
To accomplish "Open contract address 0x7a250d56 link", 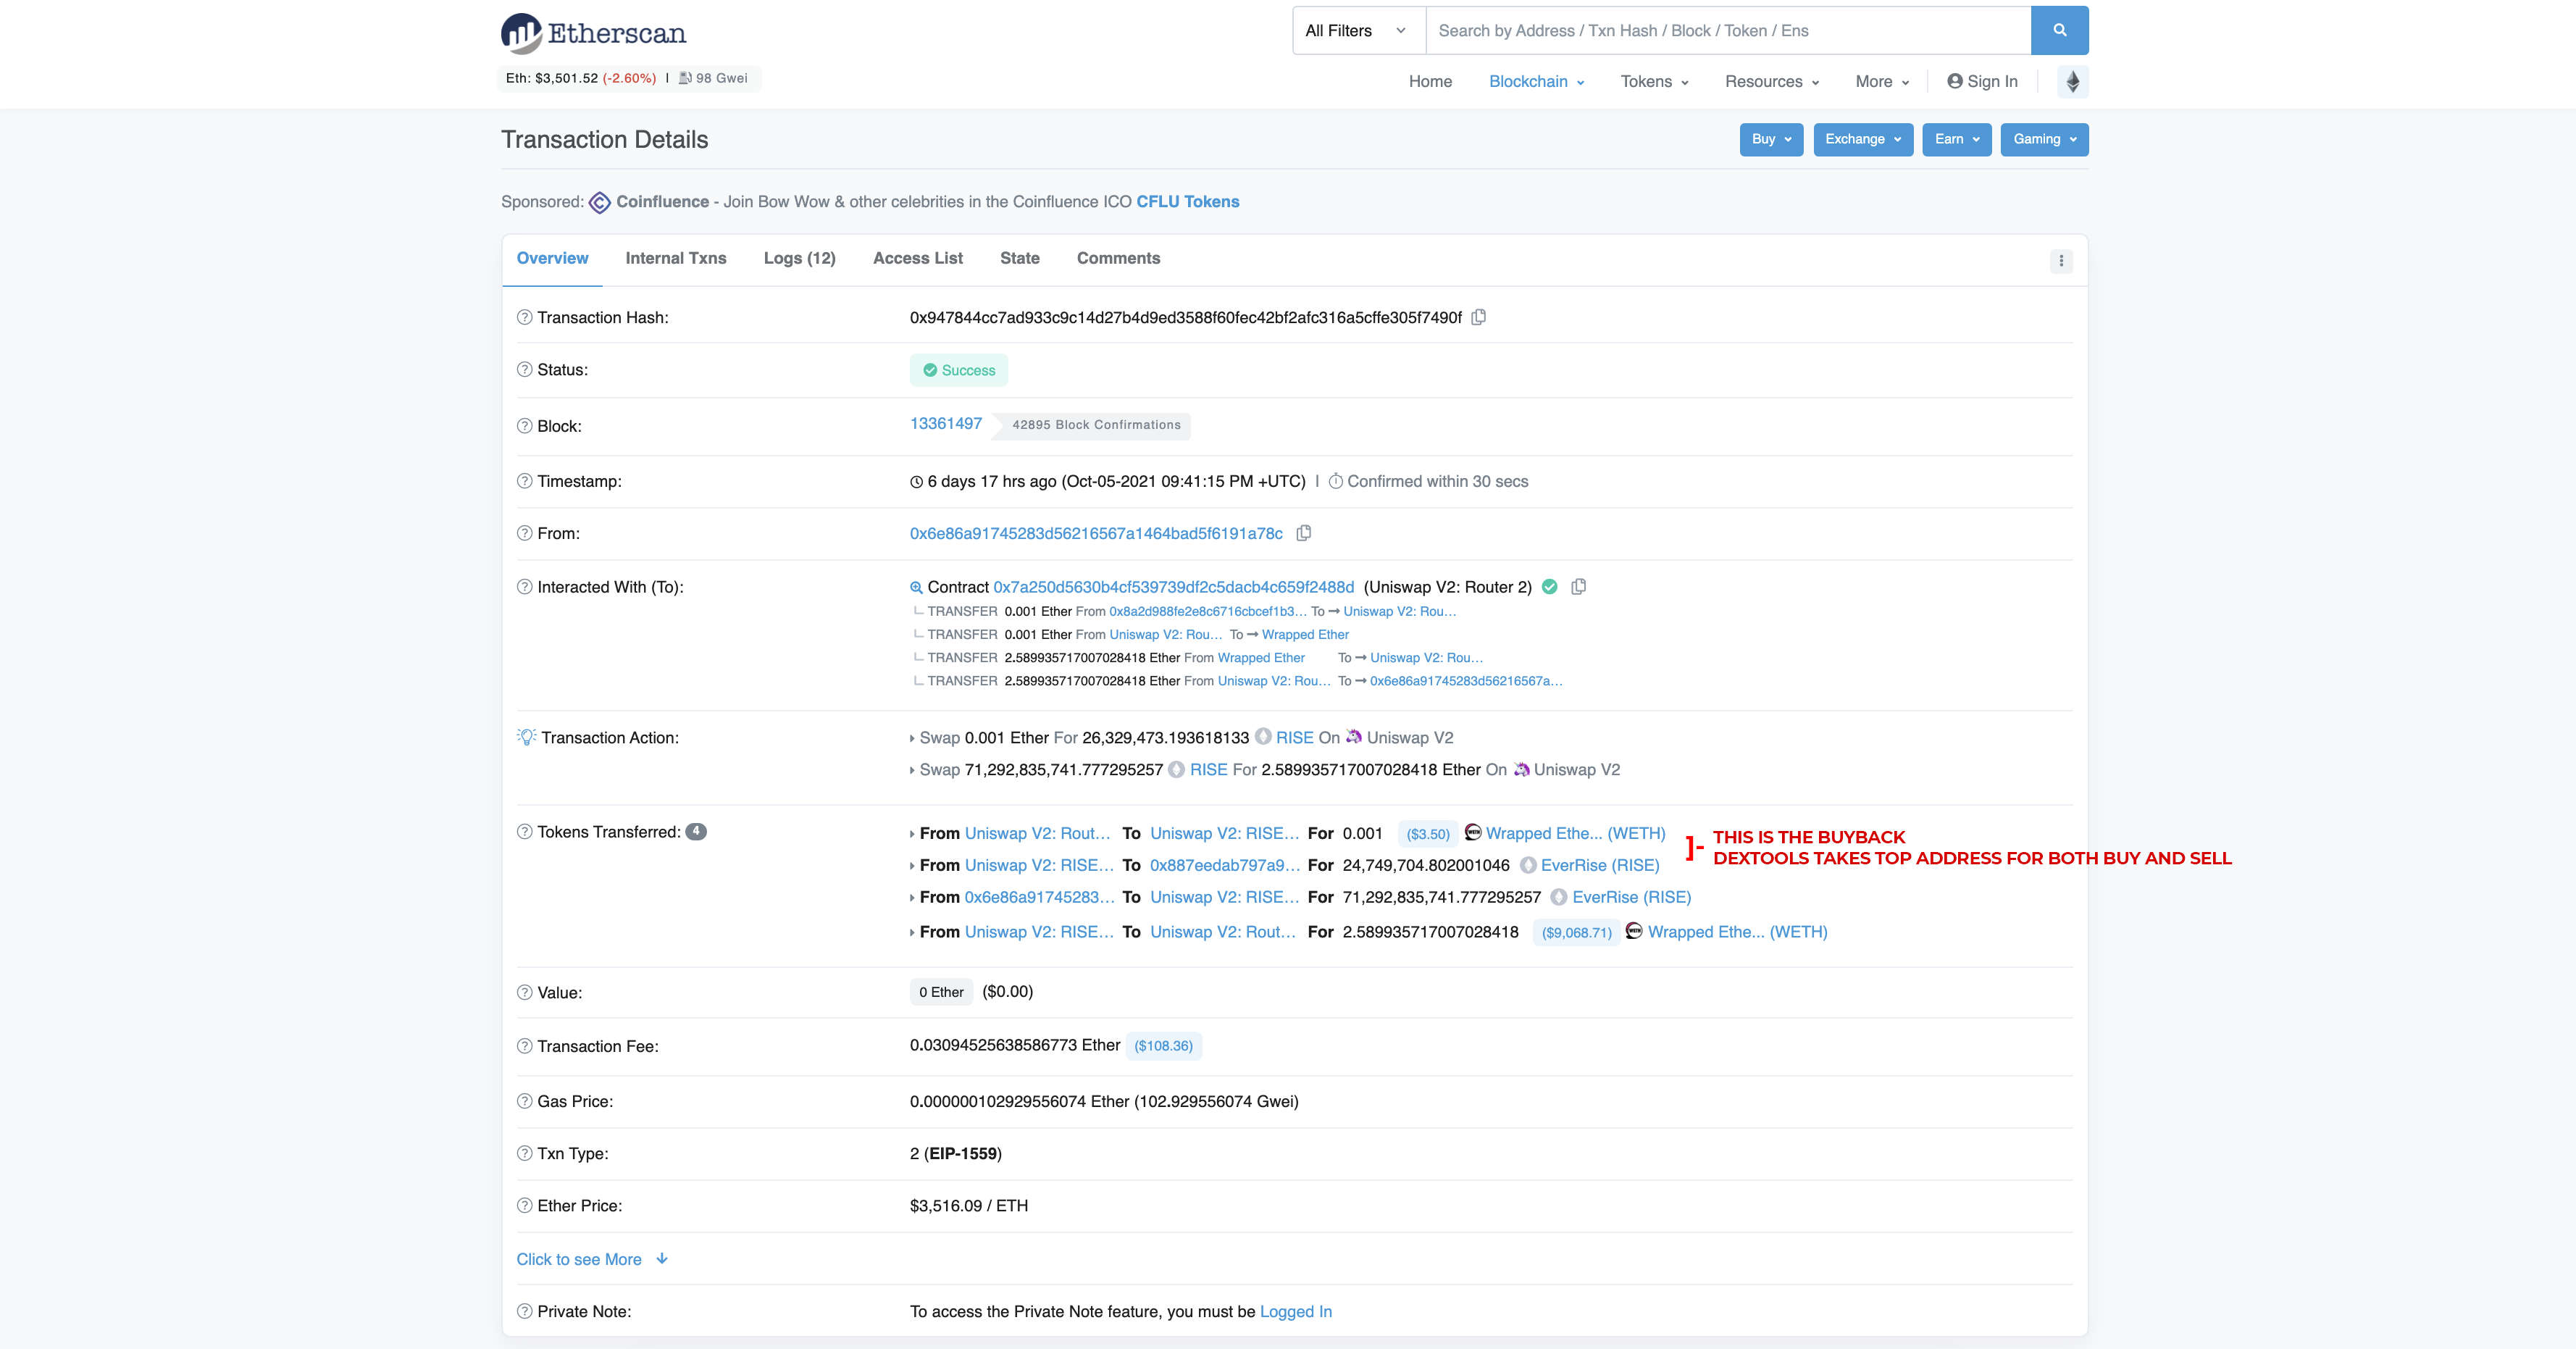I will (x=1173, y=587).
